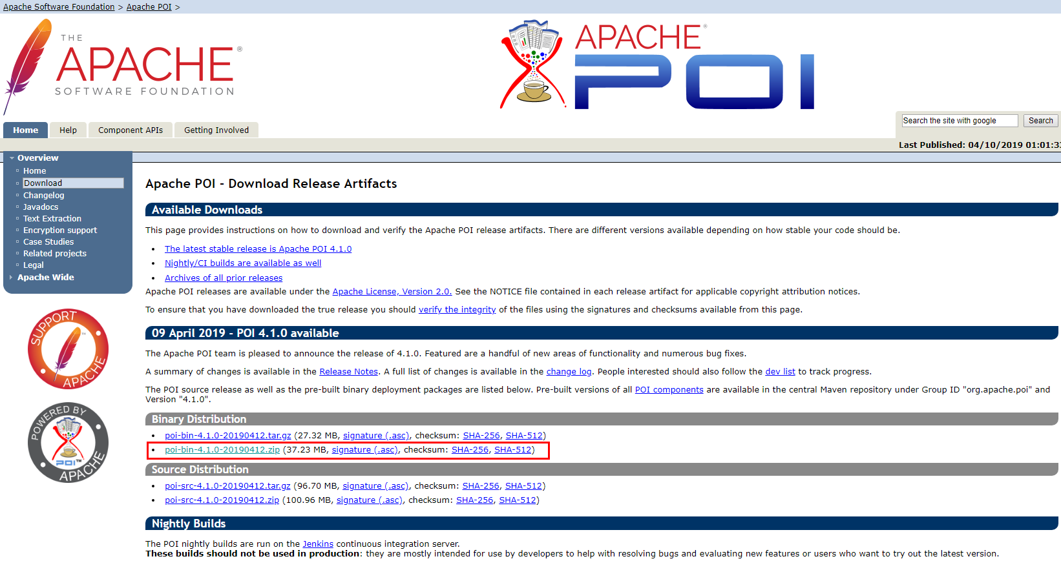Open the Help tab
This screenshot has width=1061, height=561.
coord(68,130)
